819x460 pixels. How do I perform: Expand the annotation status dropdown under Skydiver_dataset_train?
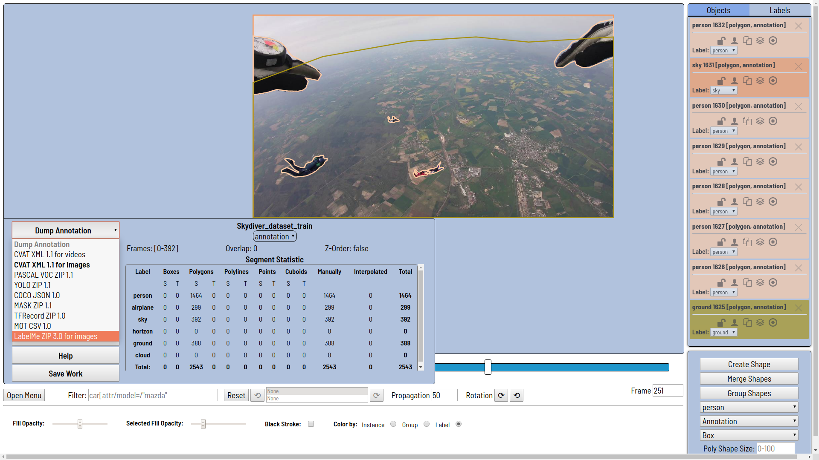click(x=275, y=236)
